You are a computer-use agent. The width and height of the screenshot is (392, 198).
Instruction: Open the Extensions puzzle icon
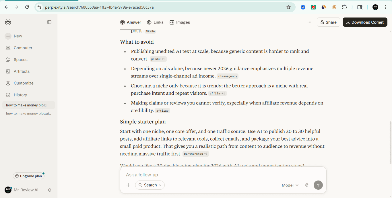345,7
